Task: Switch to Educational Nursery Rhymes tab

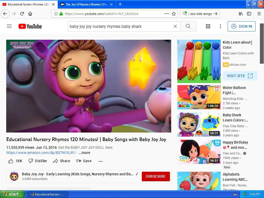Action: tap(28, 4)
